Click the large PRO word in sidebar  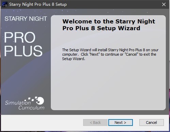20,37
